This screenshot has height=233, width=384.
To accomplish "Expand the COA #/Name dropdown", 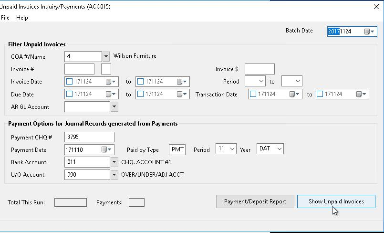I will coord(106,57).
